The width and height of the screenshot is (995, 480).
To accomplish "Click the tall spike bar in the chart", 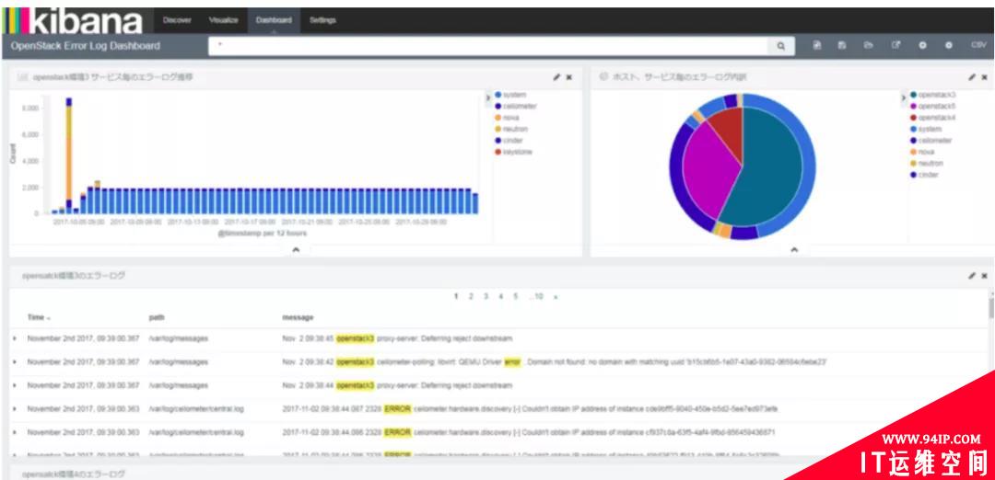I will coord(68,155).
